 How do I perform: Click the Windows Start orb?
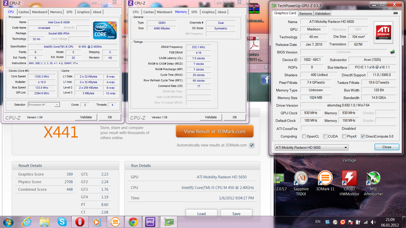(x=8, y=222)
